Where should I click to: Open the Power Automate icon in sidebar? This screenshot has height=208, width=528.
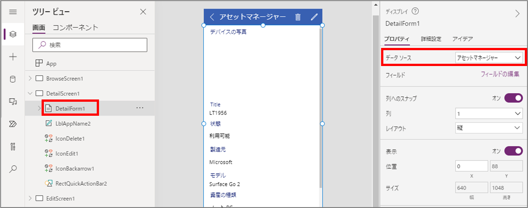(x=13, y=124)
